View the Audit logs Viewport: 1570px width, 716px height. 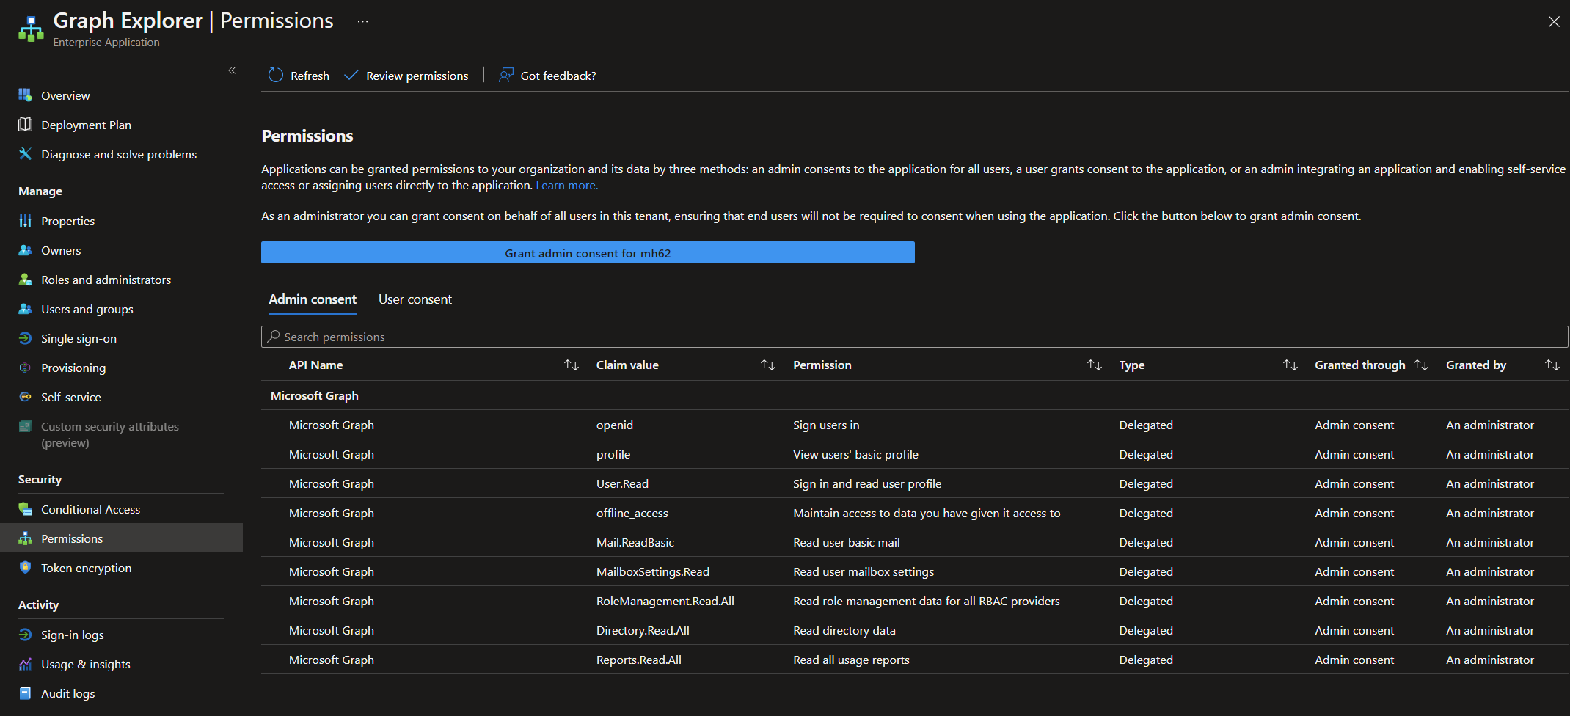(x=68, y=693)
